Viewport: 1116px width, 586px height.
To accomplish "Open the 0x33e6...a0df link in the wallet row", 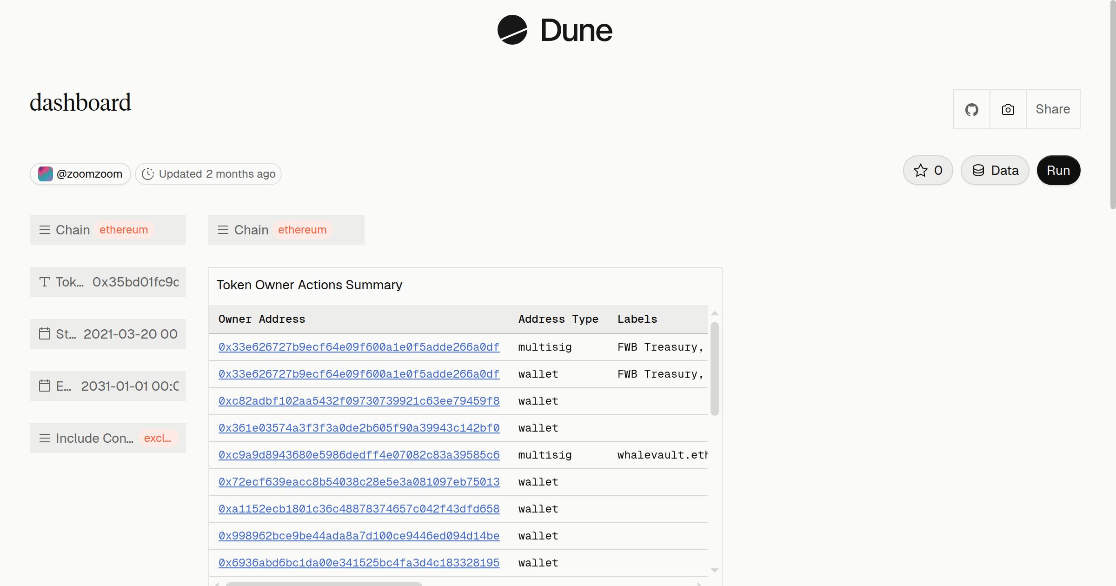I will coord(359,374).
